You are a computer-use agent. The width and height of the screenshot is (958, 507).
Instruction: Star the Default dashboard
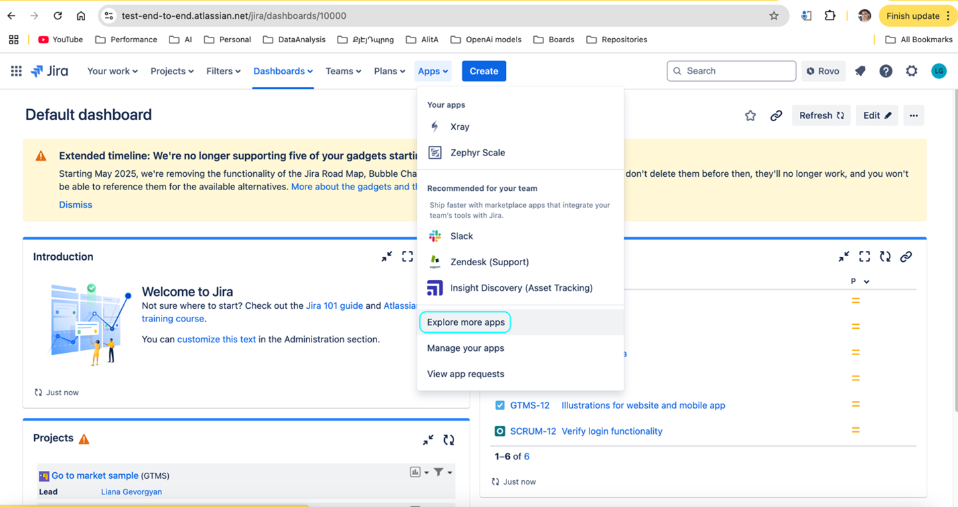coord(750,116)
